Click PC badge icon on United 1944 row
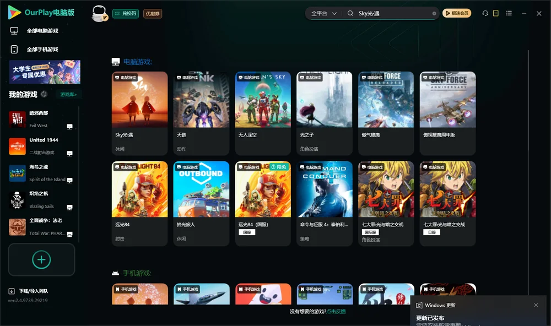Viewport: 551px width, 326px height. coord(69,154)
